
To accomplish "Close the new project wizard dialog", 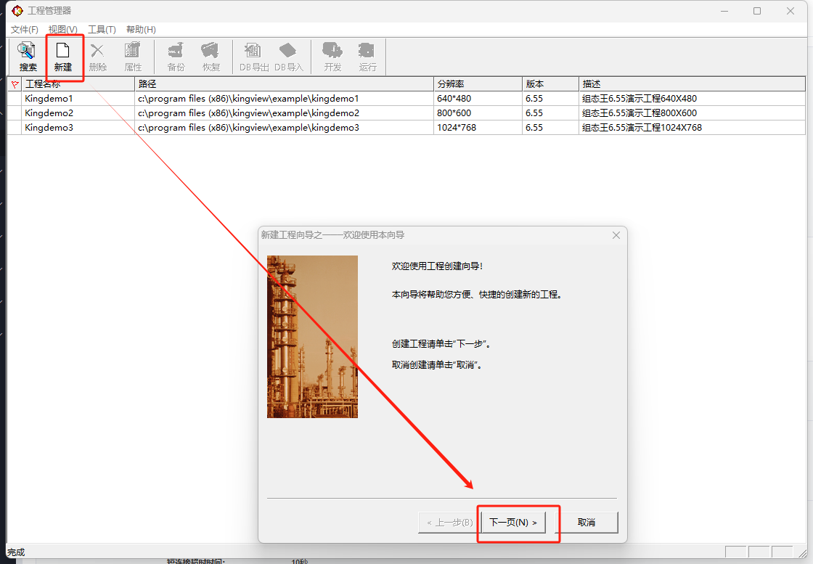I will click(616, 235).
